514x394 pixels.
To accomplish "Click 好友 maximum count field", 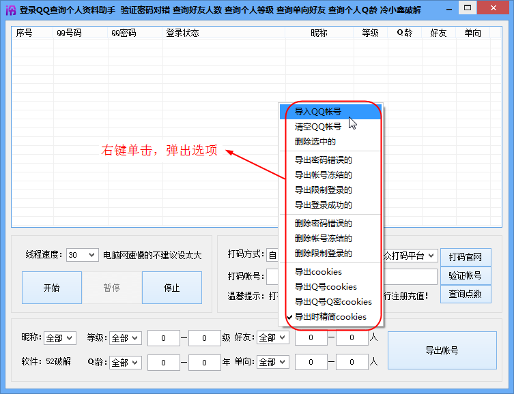I will pyautogui.click(x=352, y=337).
